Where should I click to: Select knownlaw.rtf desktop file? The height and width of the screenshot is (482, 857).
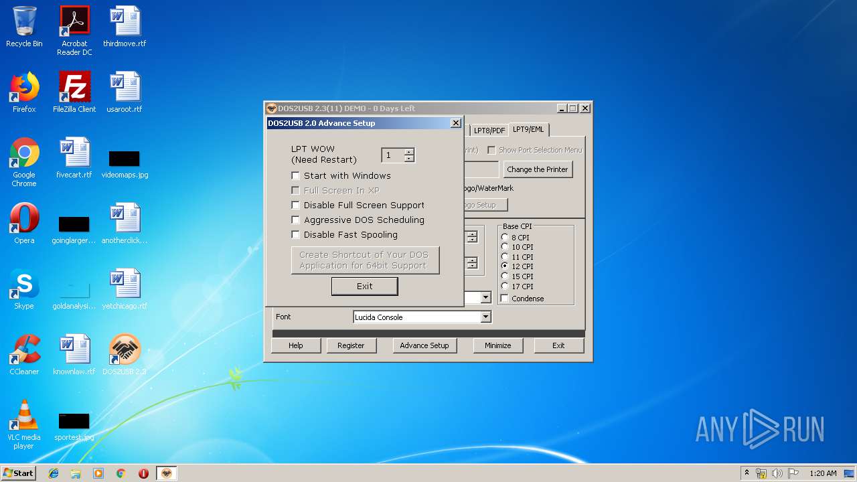pyautogui.click(x=74, y=355)
